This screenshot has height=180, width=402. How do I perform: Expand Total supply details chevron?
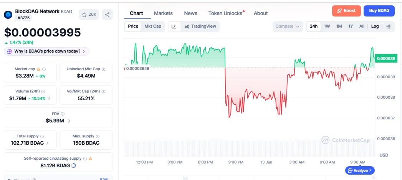point(47,143)
